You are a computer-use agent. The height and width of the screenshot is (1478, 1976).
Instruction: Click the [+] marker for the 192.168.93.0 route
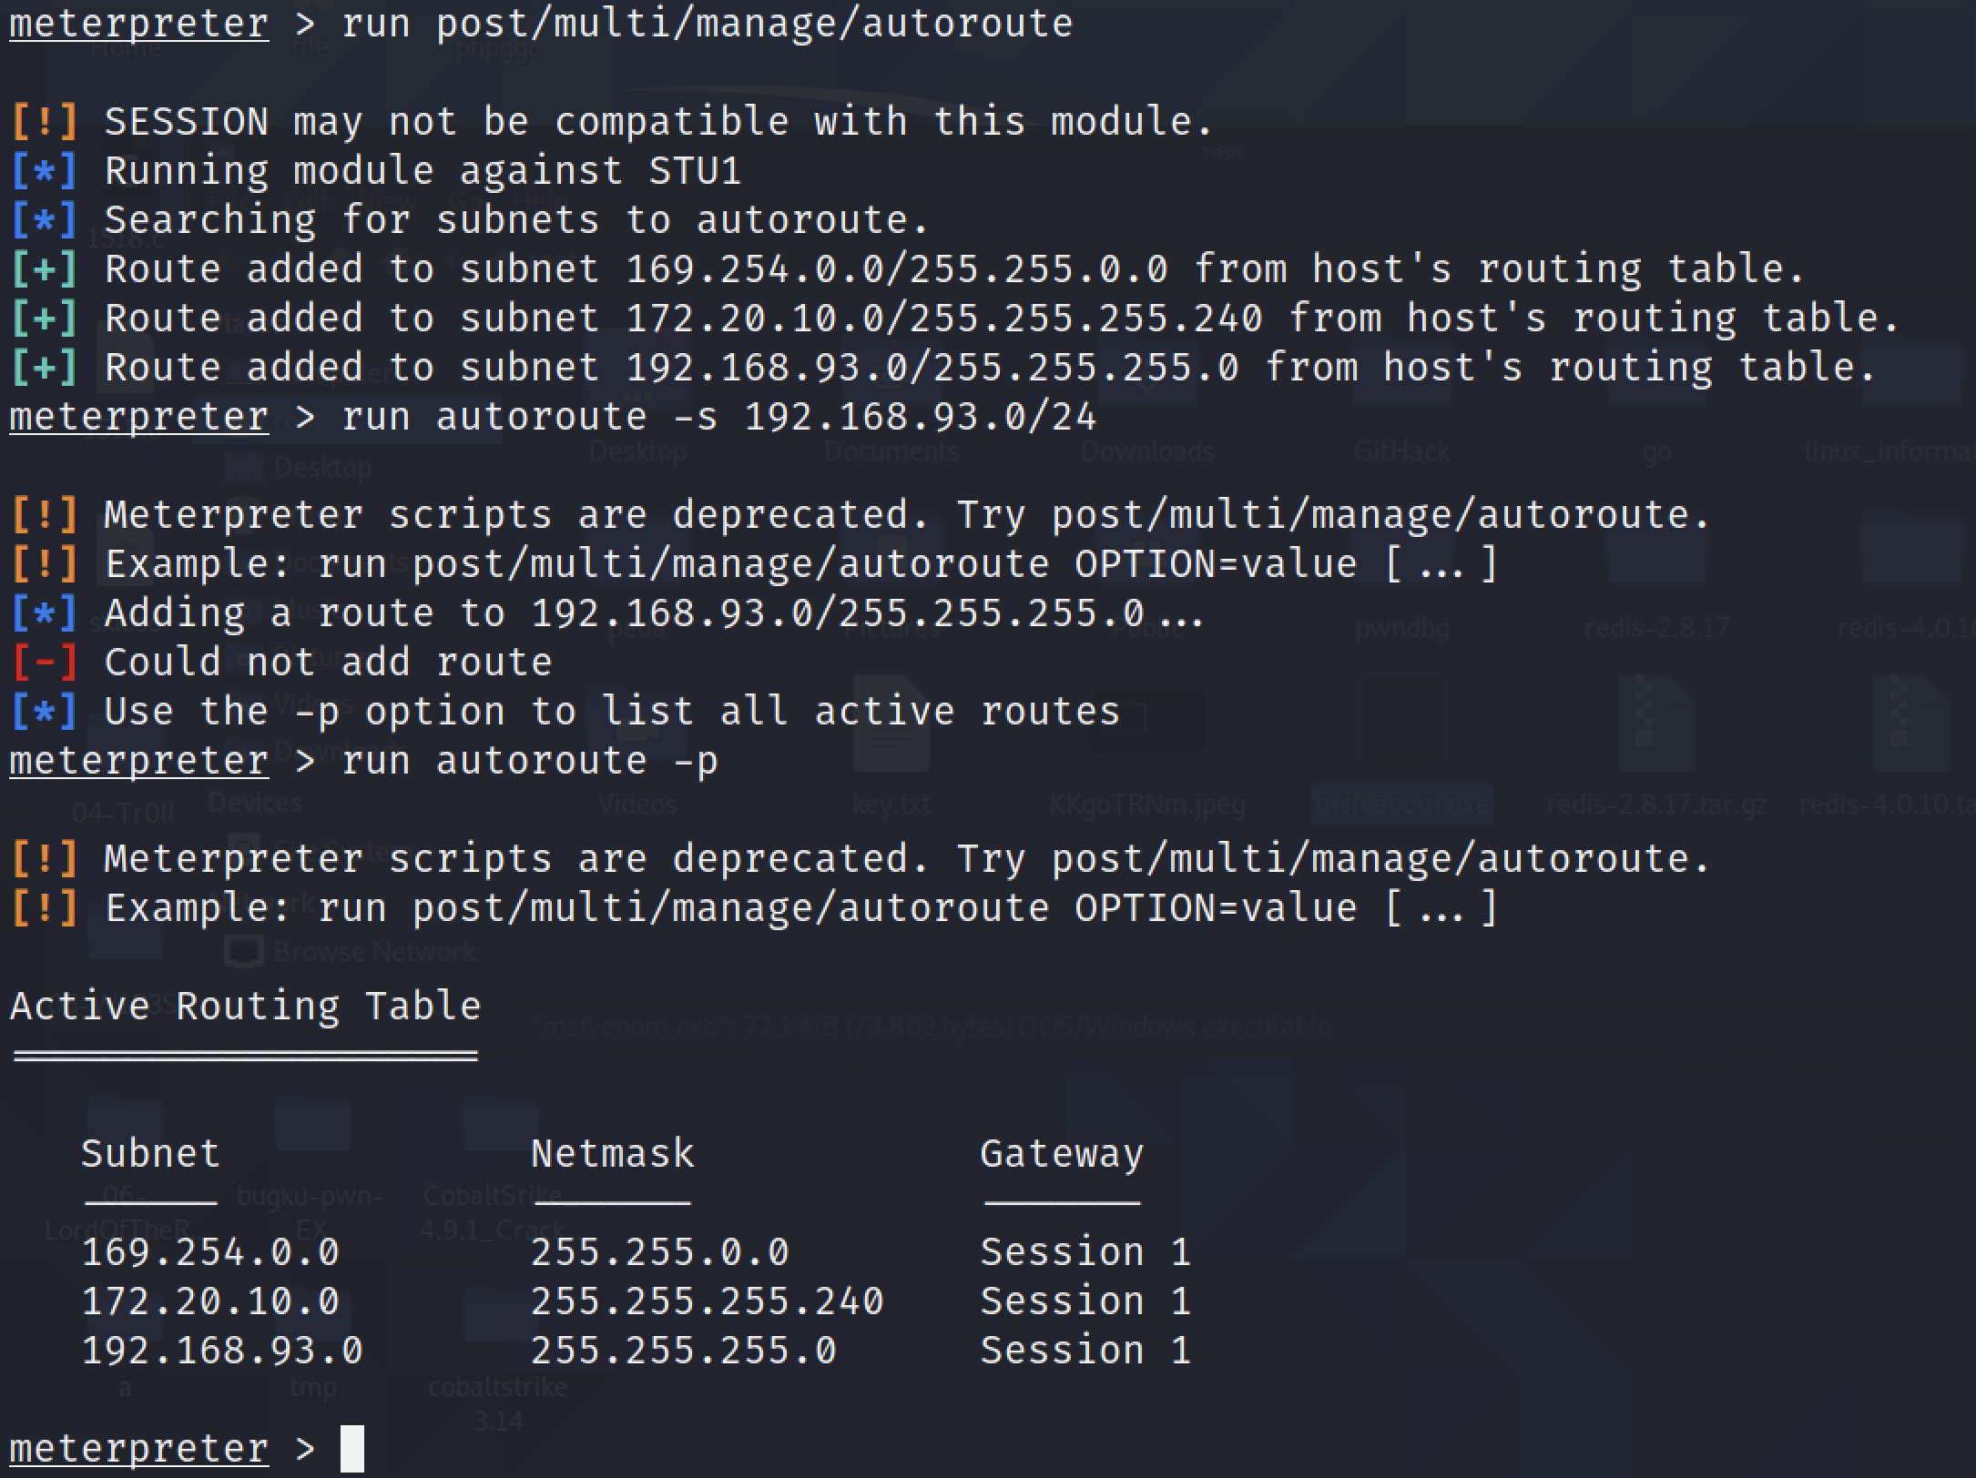click(45, 368)
